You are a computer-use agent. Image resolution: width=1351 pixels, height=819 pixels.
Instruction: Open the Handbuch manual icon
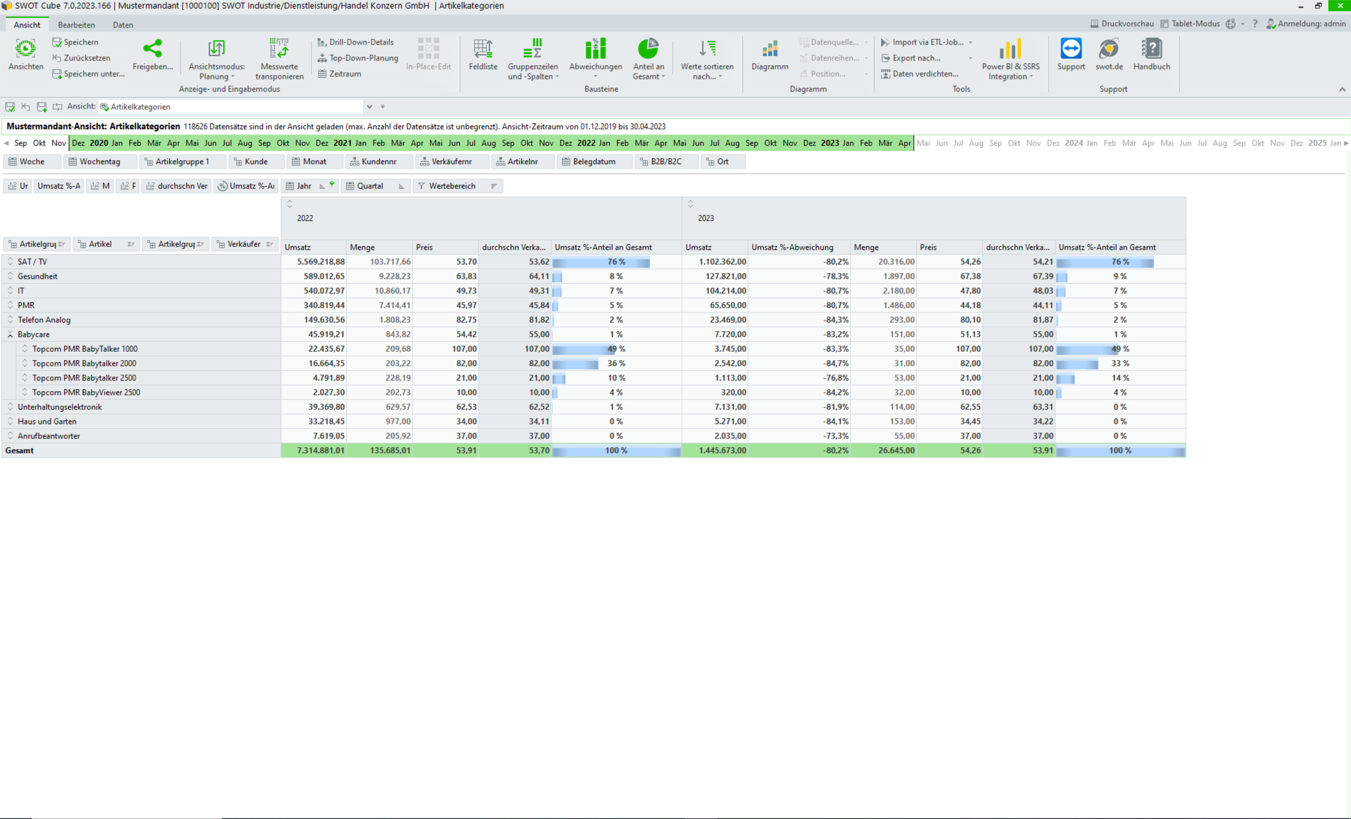[x=1151, y=49]
